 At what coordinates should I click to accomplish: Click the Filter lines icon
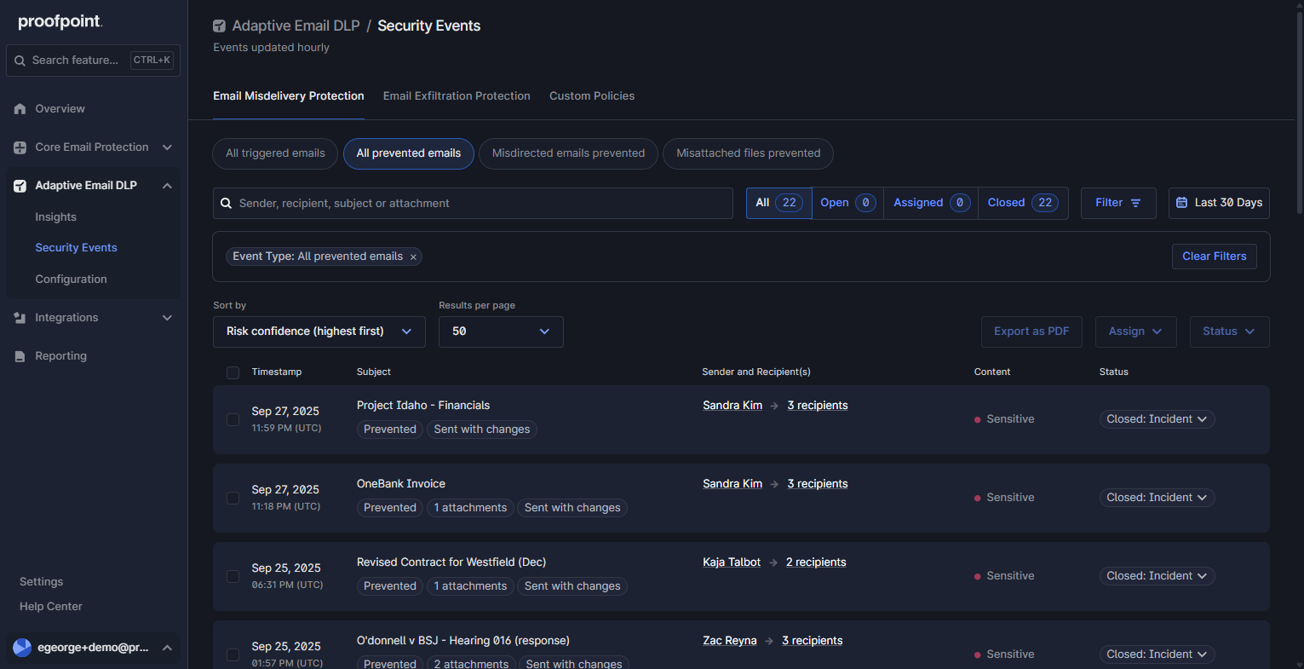coord(1135,203)
